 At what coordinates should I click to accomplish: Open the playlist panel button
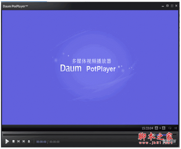pyautogui.click(x=169, y=142)
